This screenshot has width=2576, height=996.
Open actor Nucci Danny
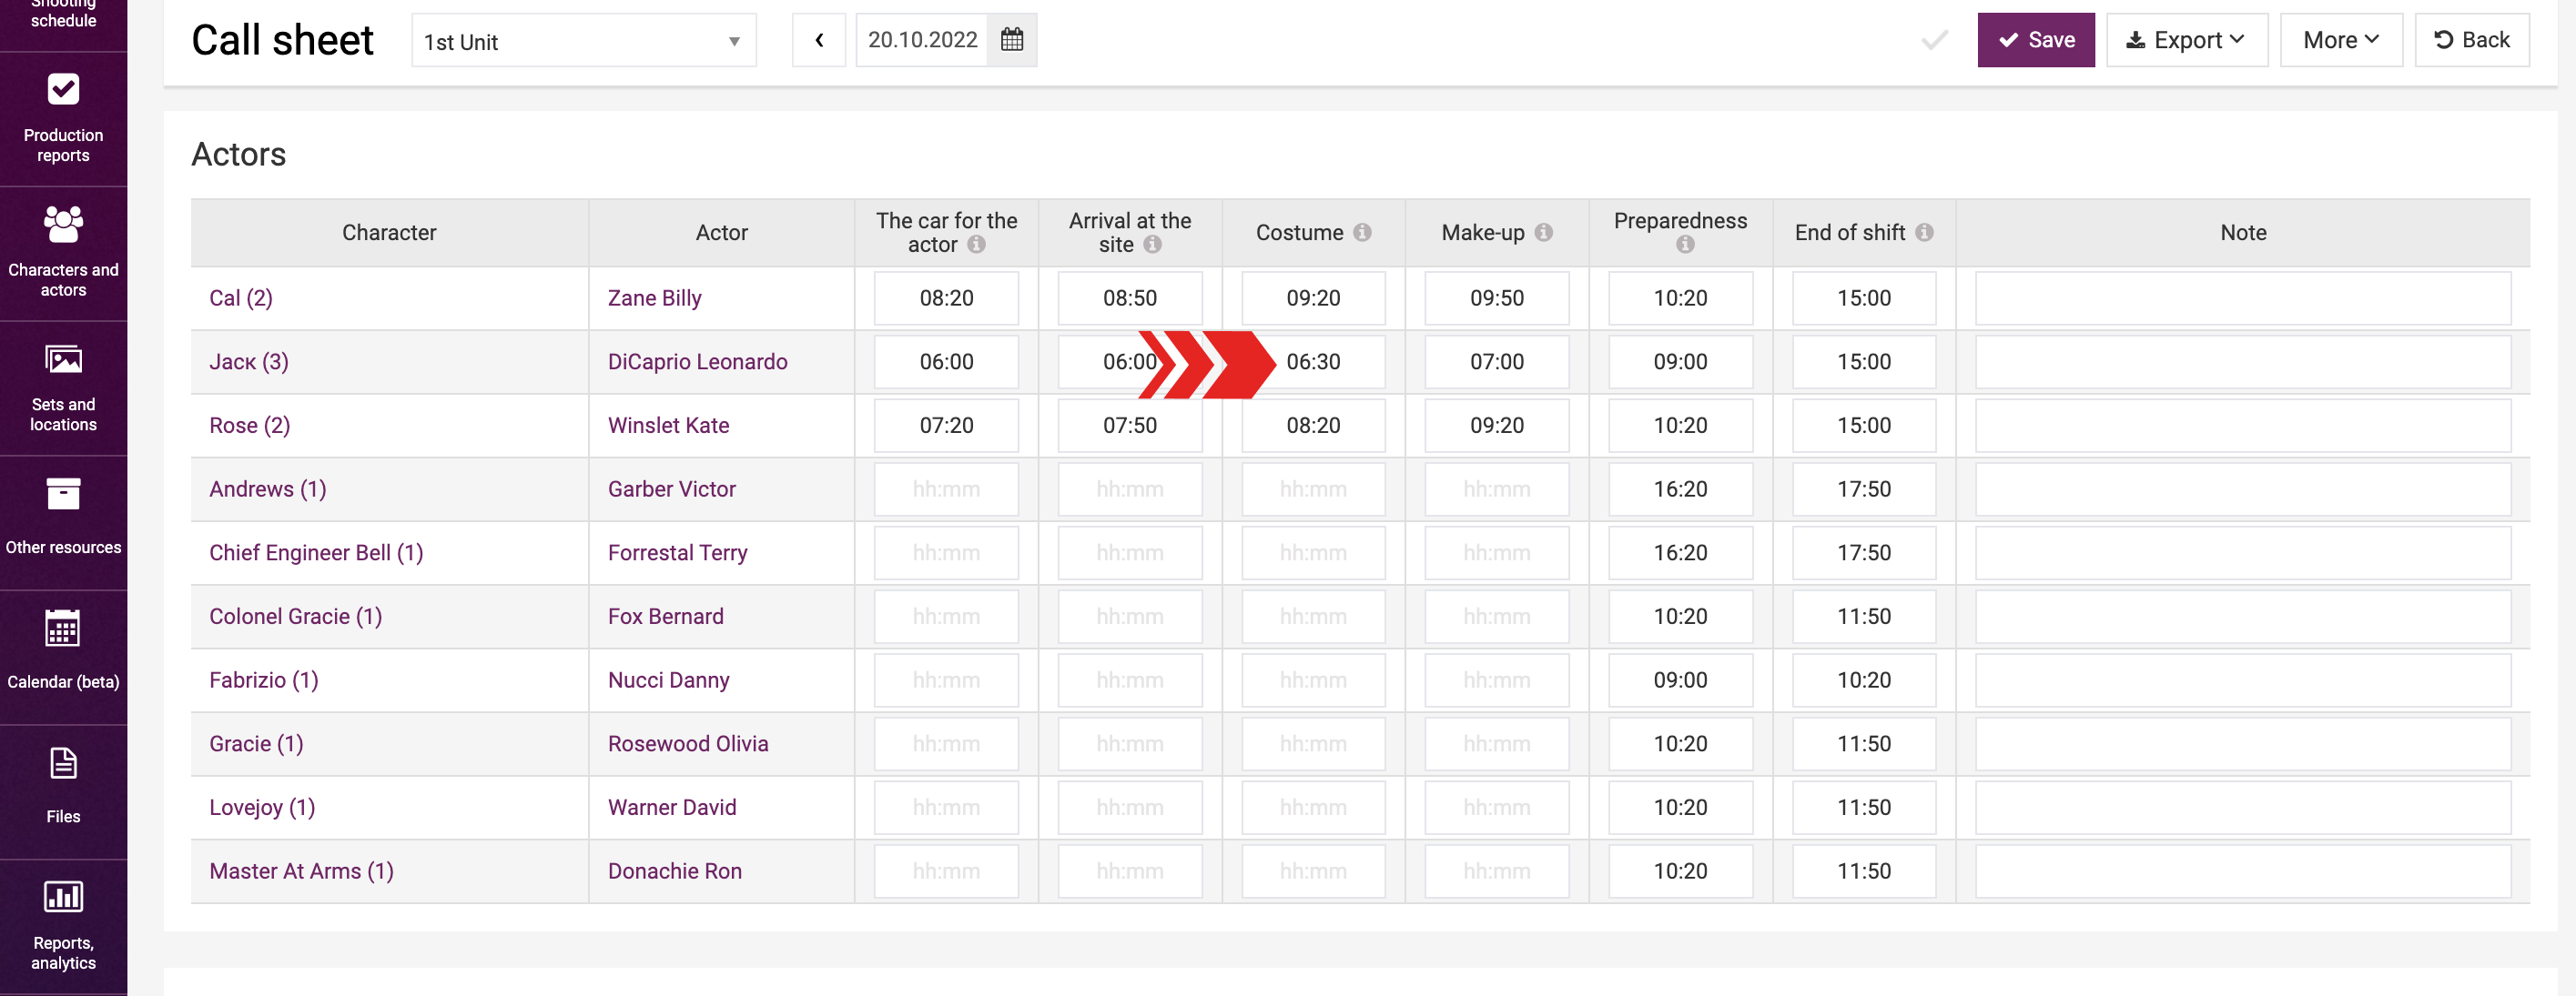pos(669,680)
